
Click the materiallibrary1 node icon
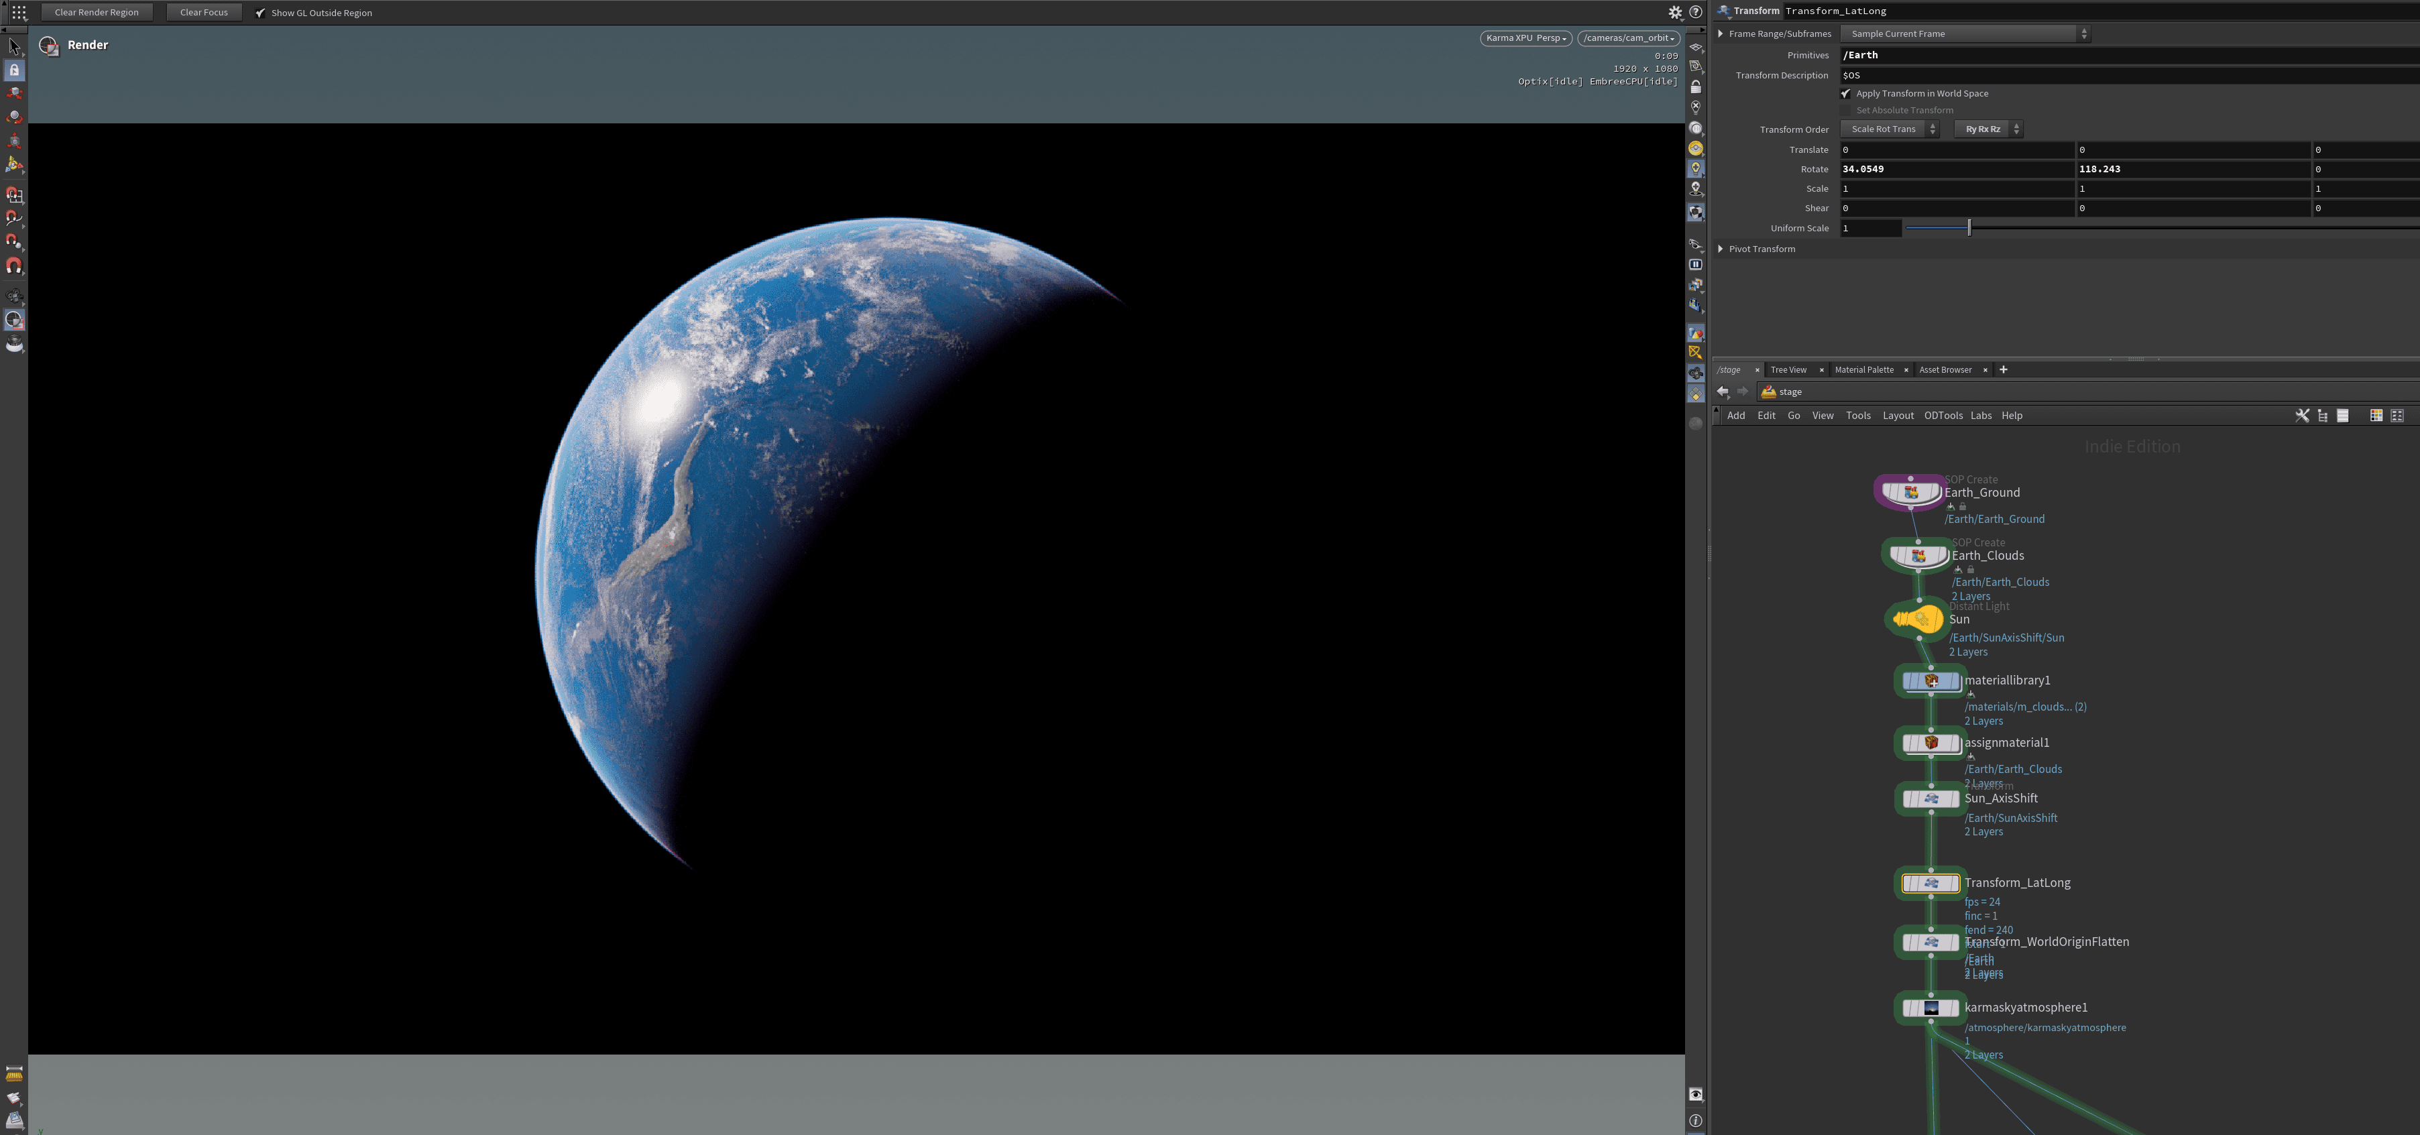click(1931, 680)
